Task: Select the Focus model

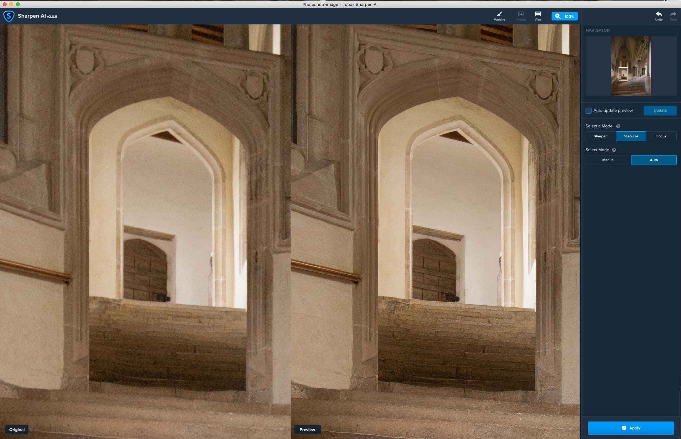Action: [x=661, y=136]
